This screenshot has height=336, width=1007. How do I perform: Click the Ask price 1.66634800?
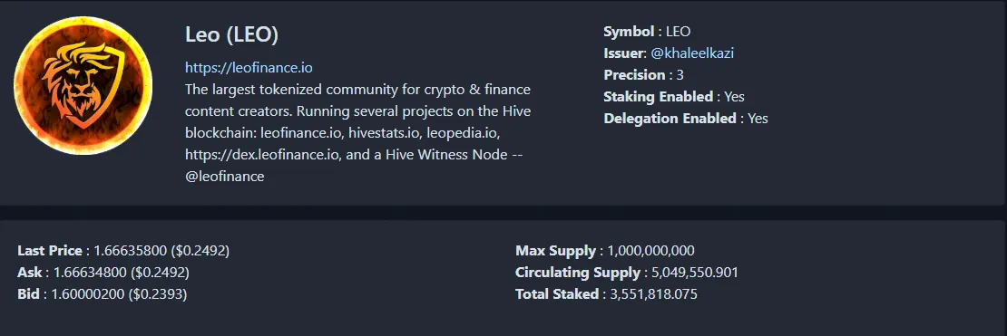click(x=90, y=273)
